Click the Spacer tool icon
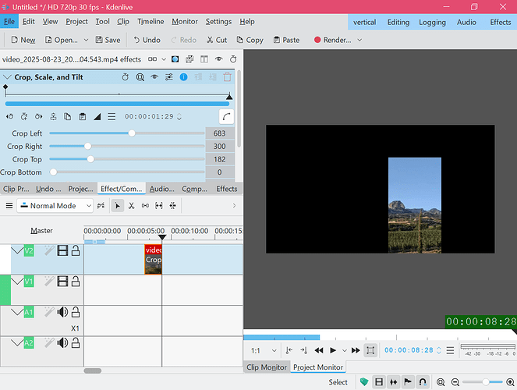517x390 pixels. (x=145, y=206)
